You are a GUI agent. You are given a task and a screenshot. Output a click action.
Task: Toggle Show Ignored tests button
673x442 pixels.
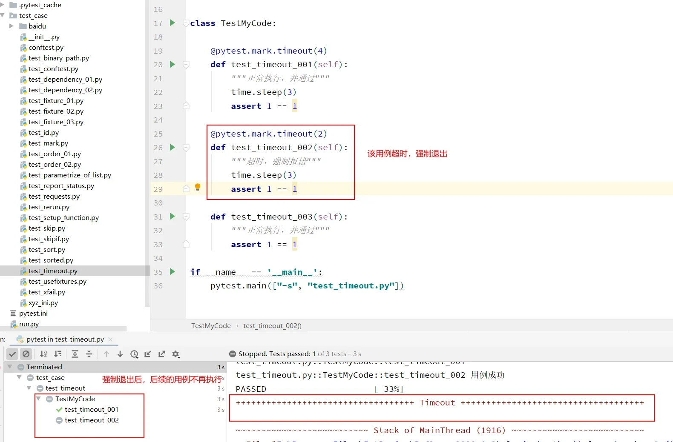click(26, 354)
